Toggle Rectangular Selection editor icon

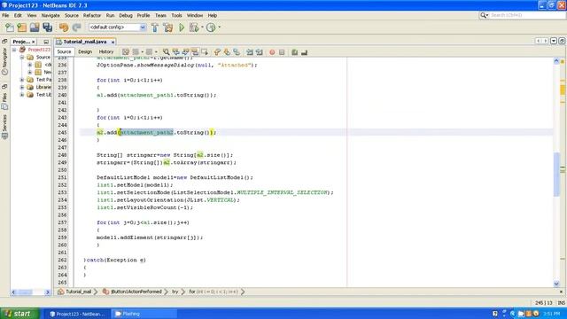coord(205,52)
